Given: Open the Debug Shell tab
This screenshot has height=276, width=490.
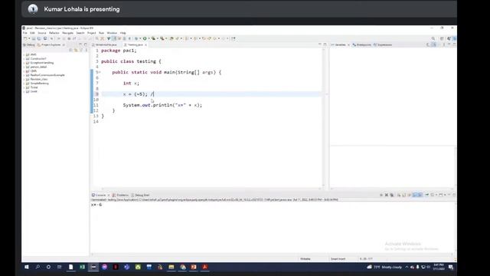Looking at the screenshot, I should pyautogui.click(x=140, y=195).
